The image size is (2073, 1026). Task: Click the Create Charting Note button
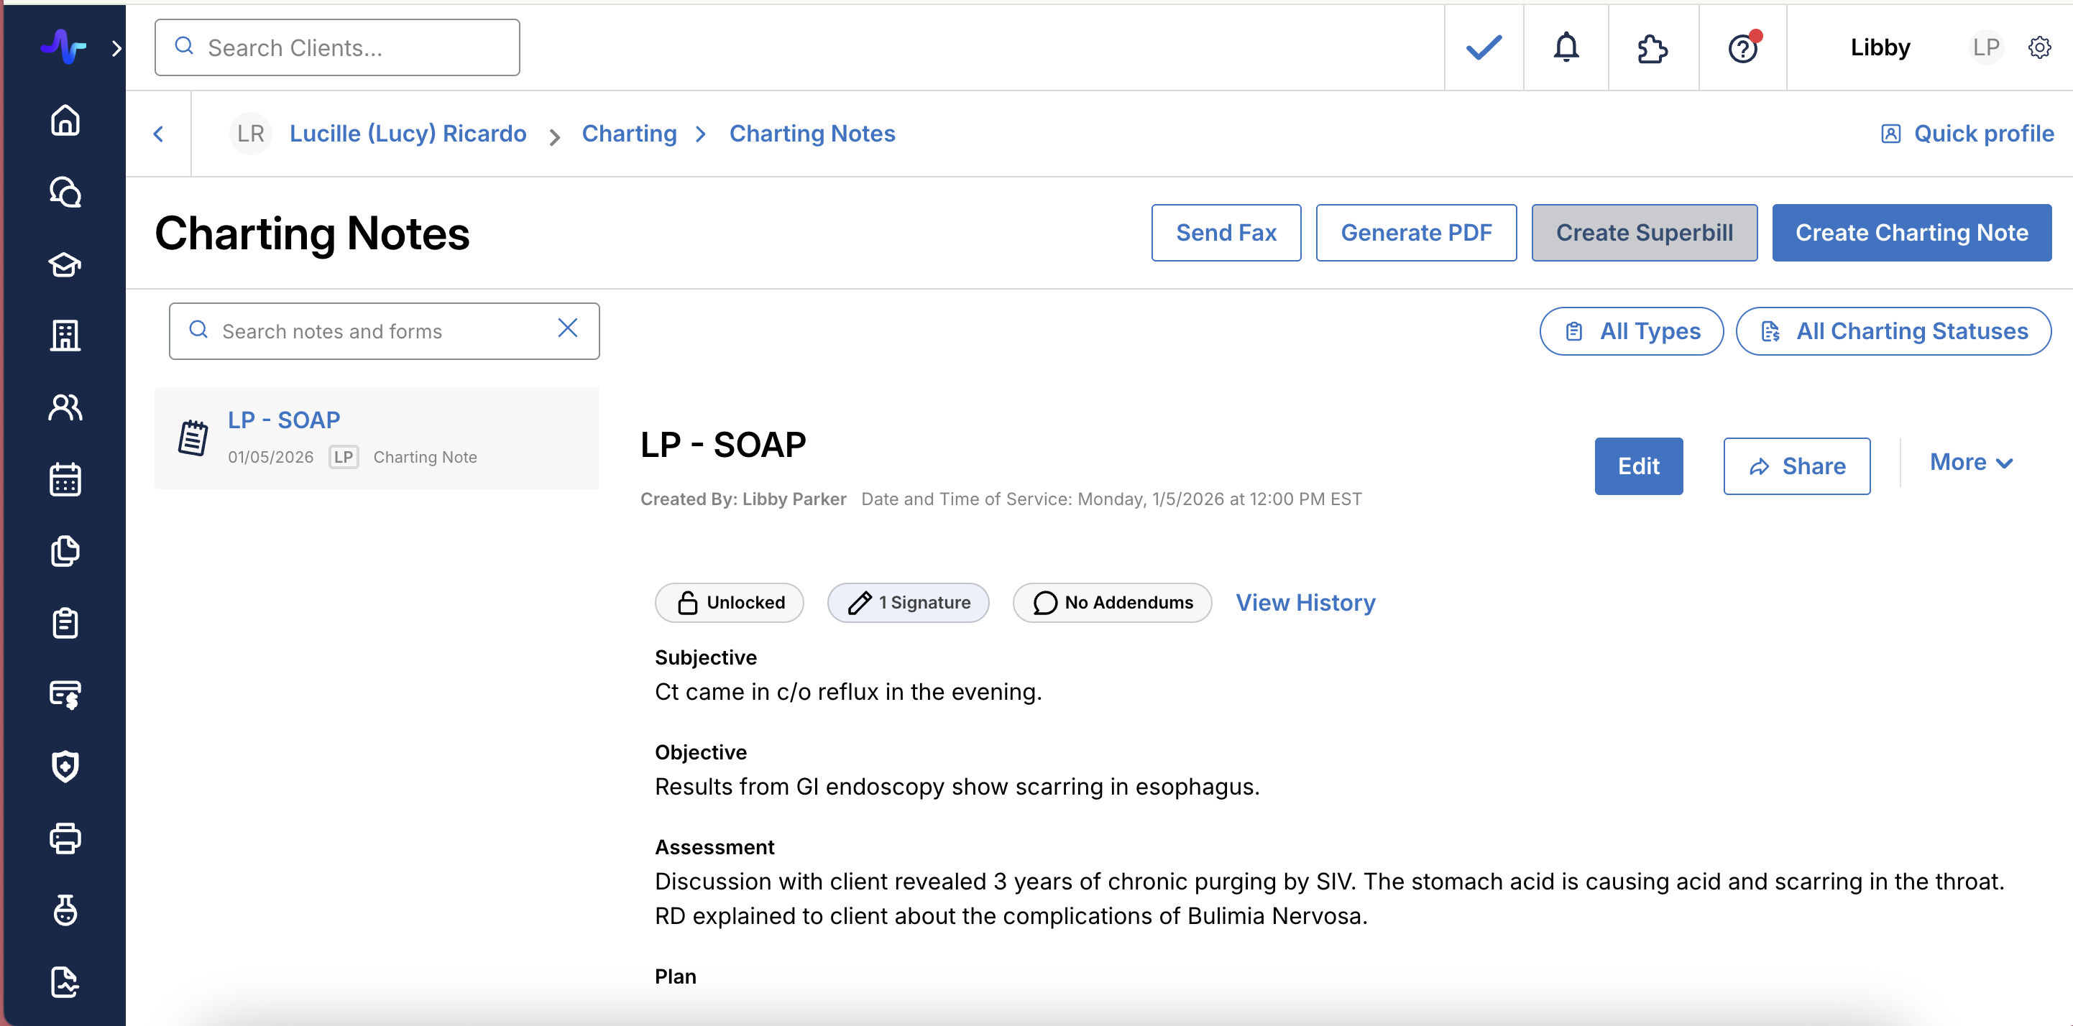pos(1911,233)
